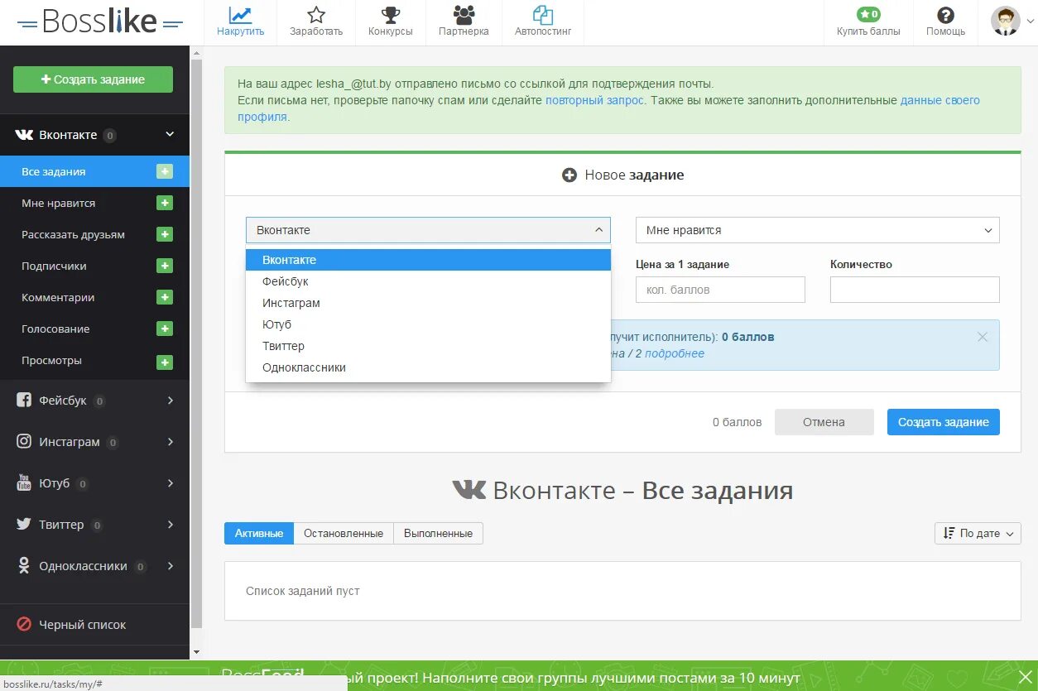Open the По дате sort dropdown
The image size is (1038, 691).
(x=978, y=534)
